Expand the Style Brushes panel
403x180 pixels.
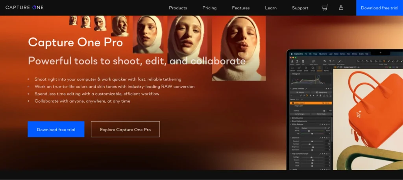click(x=290, y=118)
